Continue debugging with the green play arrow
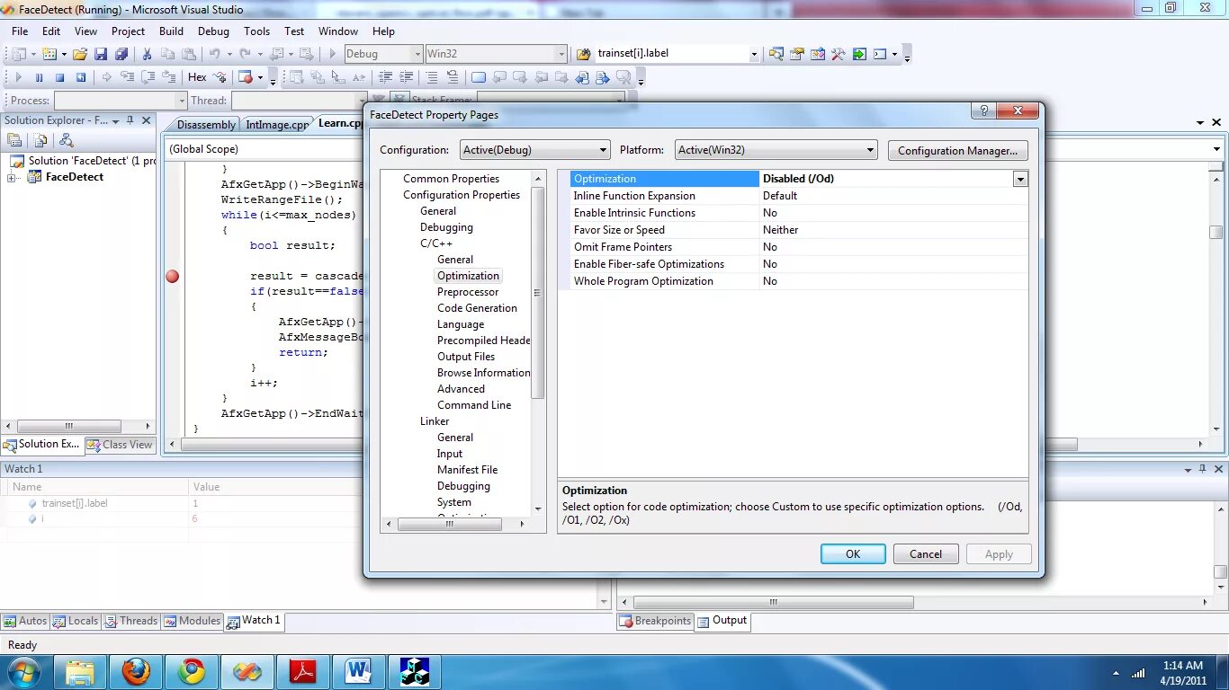The image size is (1229, 690). tap(18, 77)
